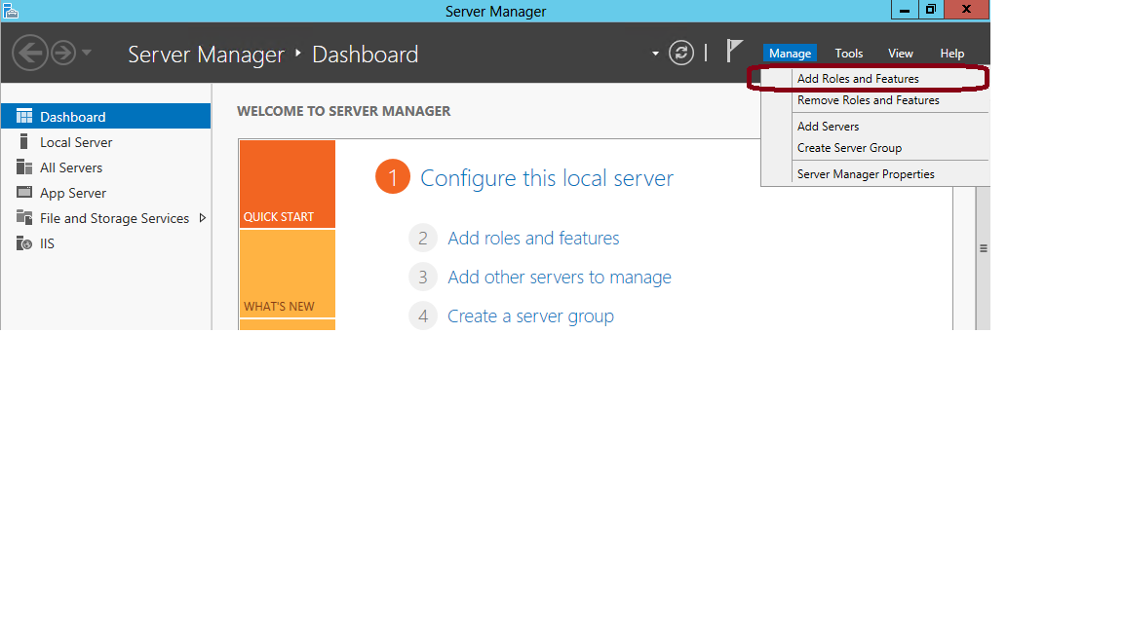The height and width of the screenshot is (631, 1123).
Task: Select Add Servers from Manage menu
Action: [x=875, y=126]
